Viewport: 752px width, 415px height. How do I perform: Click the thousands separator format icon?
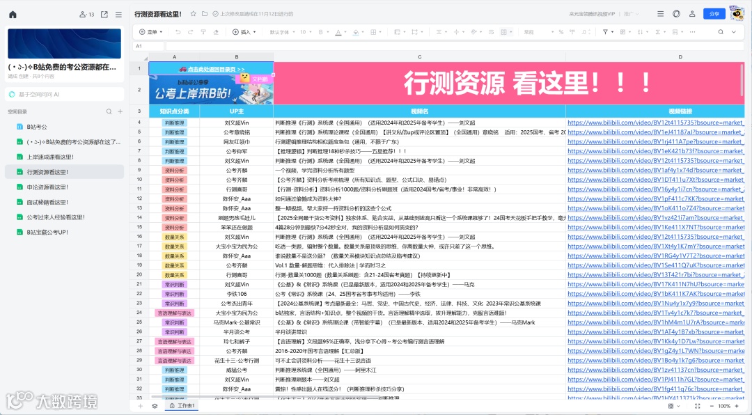pyautogui.click(x=572, y=32)
